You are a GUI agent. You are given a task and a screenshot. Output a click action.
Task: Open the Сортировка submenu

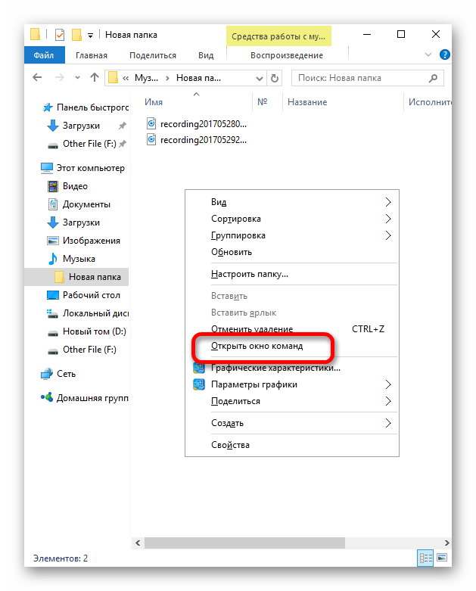[x=291, y=219]
